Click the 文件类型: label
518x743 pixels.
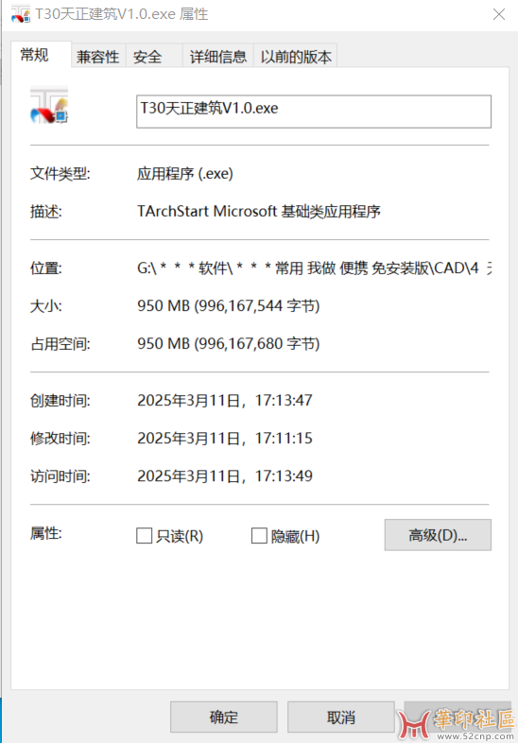pyautogui.click(x=60, y=173)
